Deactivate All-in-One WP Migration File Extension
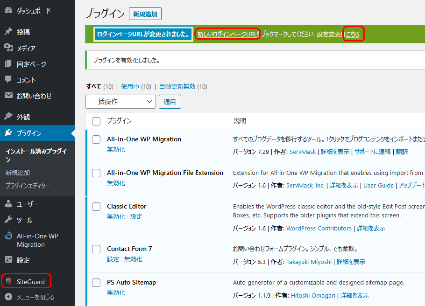This screenshot has width=425, height=306. click(x=116, y=183)
